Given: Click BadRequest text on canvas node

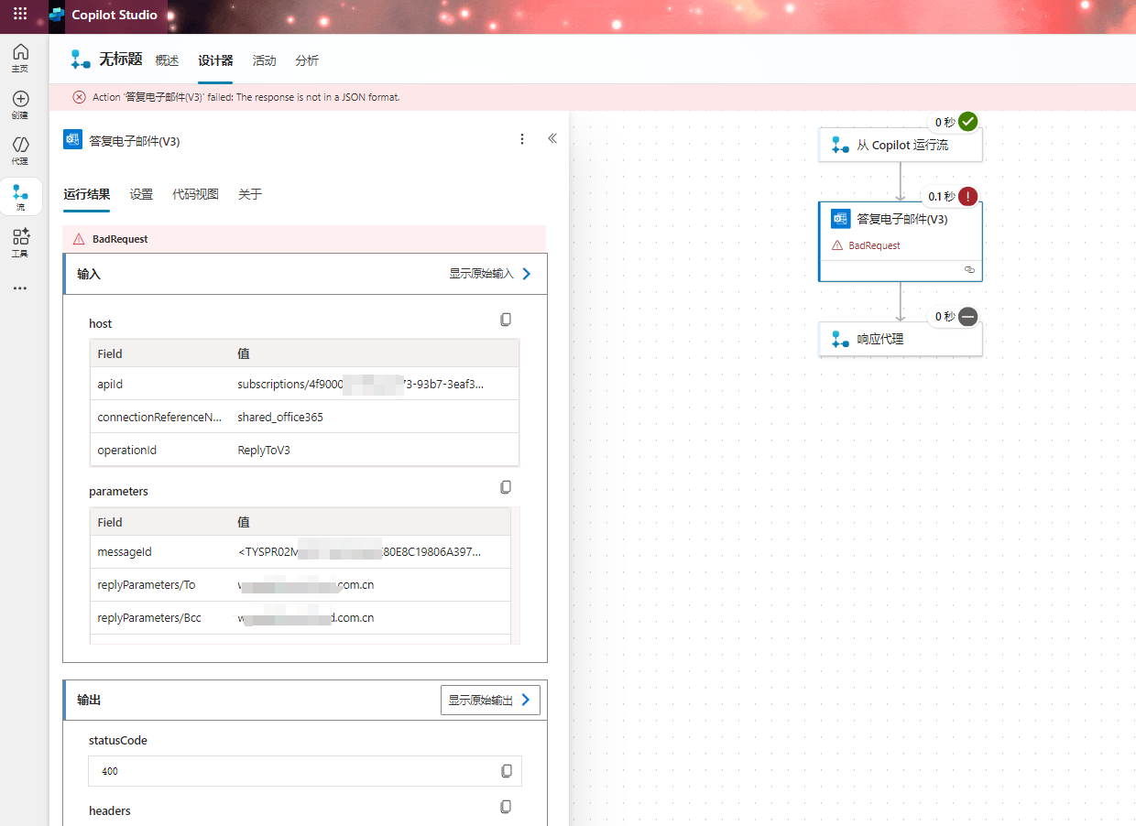Looking at the screenshot, I should click(x=875, y=245).
